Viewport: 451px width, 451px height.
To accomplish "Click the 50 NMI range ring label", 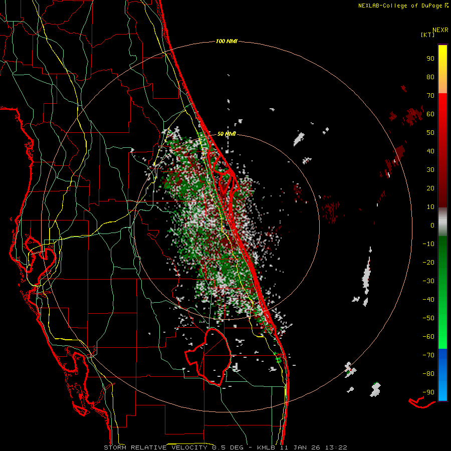I will click(x=227, y=134).
